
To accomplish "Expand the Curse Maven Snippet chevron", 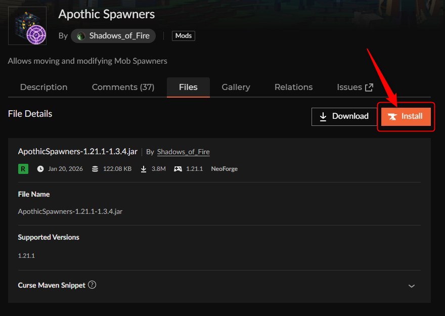I will (412, 286).
